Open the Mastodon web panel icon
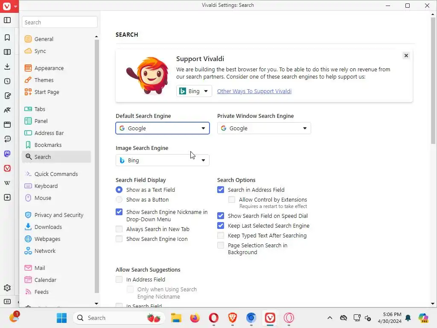Viewport: 437px width, 328px height. tap(7, 154)
